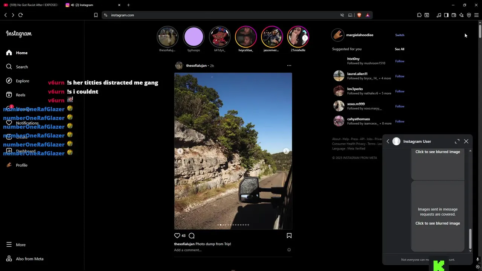Click the muted-site speaker icon in address bar
Screen dimensions: 482x271
coord(342,15)
